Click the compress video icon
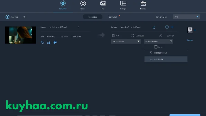 (x=172, y=27)
